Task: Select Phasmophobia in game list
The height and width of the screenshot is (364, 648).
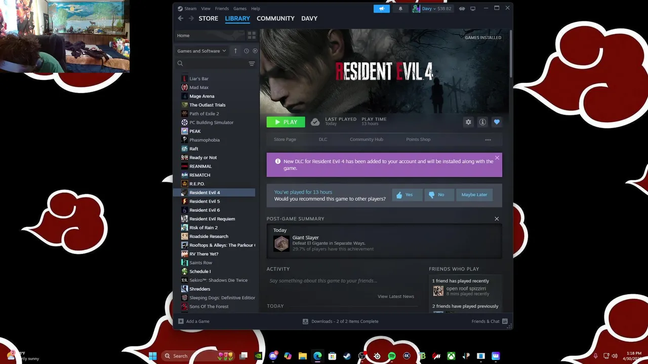Action: pyautogui.click(x=215, y=140)
